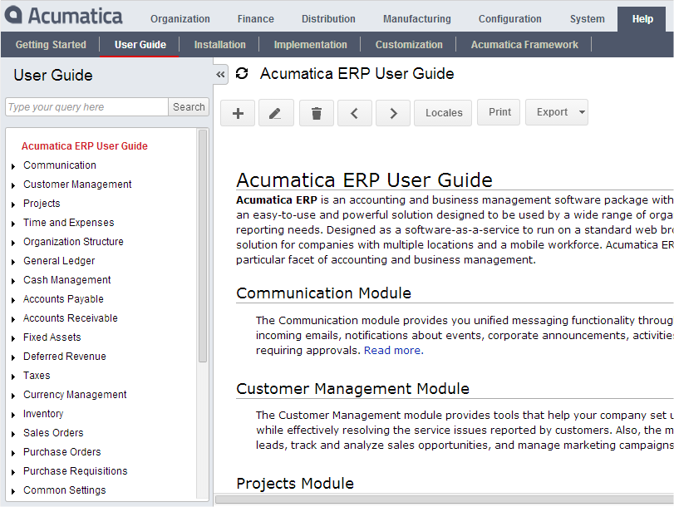Switch to Acumatica Framework tab
Screen dimensions: 674x507
(524, 44)
